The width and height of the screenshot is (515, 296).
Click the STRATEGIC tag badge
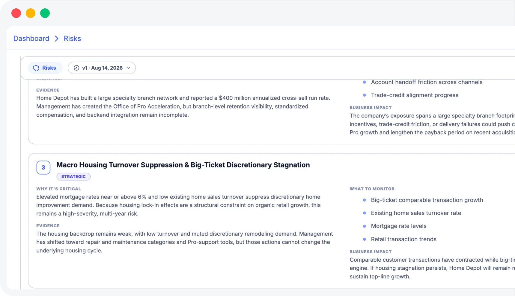click(73, 177)
